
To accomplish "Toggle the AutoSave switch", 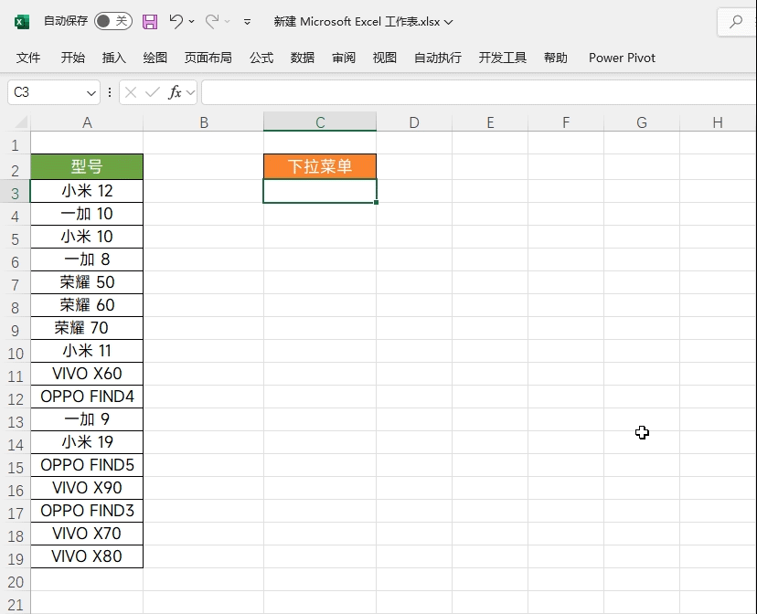I will click(x=113, y=21).
